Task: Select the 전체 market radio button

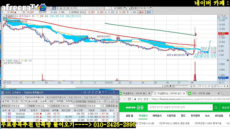Action: [x=3, y=101]
